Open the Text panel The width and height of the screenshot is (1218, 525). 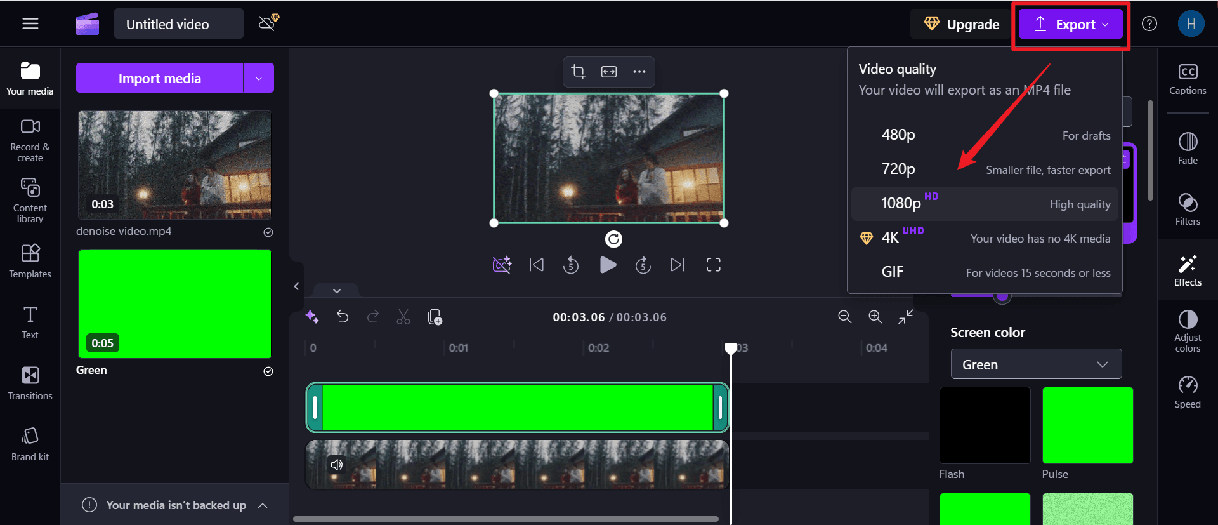(x=30, y=322)
